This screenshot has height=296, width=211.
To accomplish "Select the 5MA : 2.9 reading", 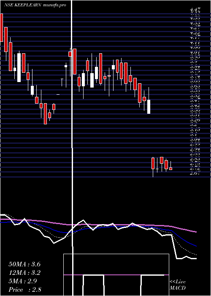I will (23, 281).
